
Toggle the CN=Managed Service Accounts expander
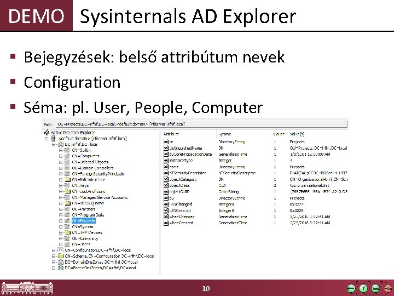(x=61, y=197)
